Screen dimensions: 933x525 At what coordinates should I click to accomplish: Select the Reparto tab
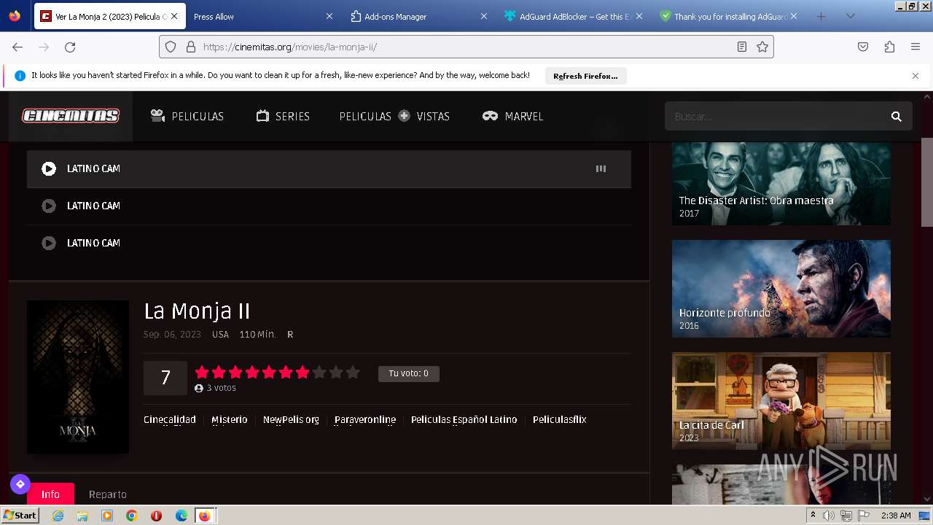coord(108,494)
